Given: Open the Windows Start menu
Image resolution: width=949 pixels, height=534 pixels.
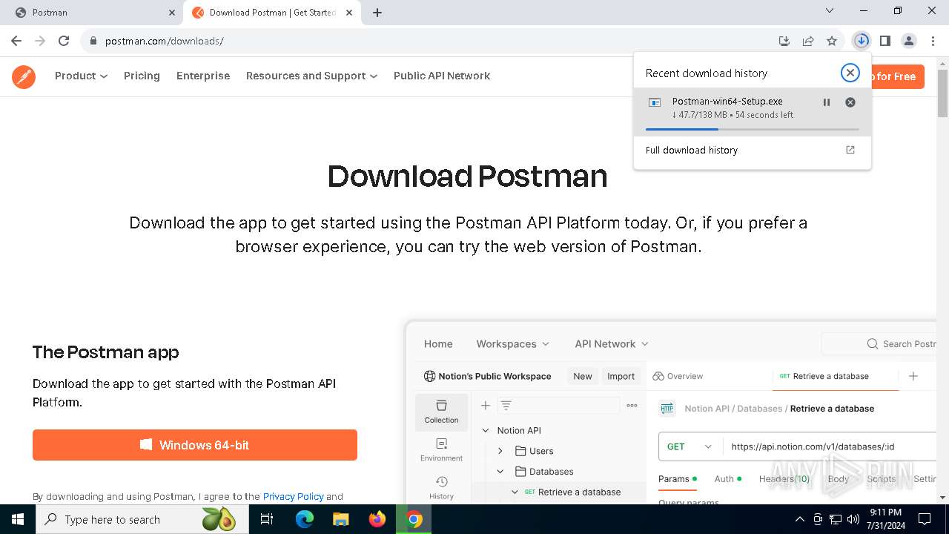Looking at the screenshot, I should click(x=18, y=519).
